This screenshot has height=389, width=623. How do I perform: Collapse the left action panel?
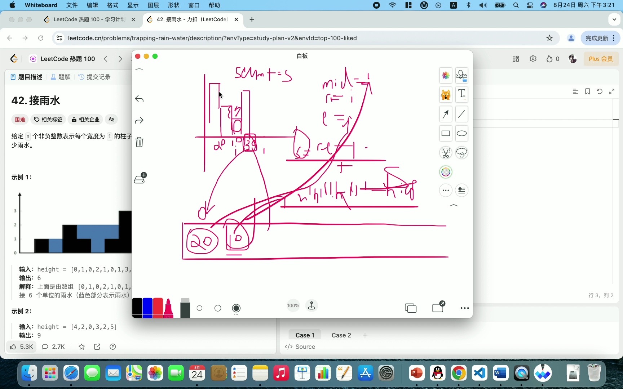click(139, 69)
